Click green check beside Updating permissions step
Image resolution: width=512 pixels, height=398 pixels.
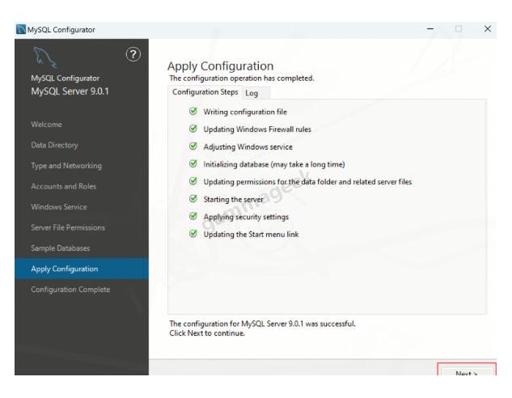coord(193,181)
